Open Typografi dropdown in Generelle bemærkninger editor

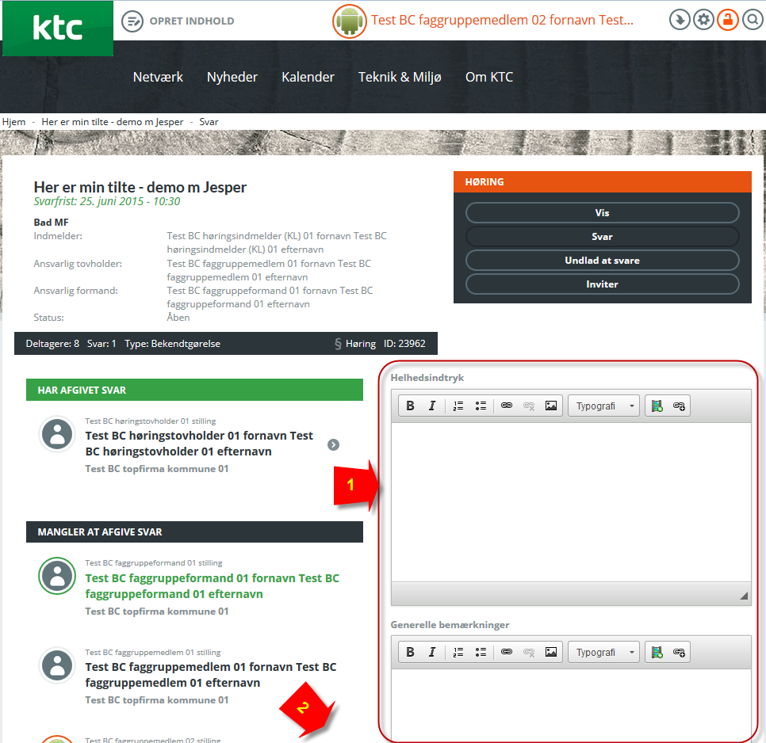point(603,652)
